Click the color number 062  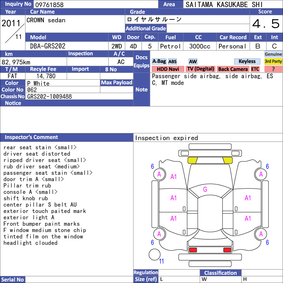(x=32, y=90)
